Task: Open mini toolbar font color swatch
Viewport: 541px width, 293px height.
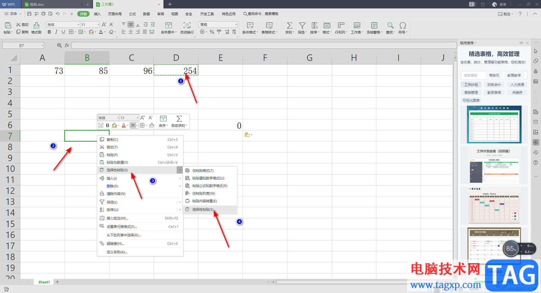Action: [124, 125]
